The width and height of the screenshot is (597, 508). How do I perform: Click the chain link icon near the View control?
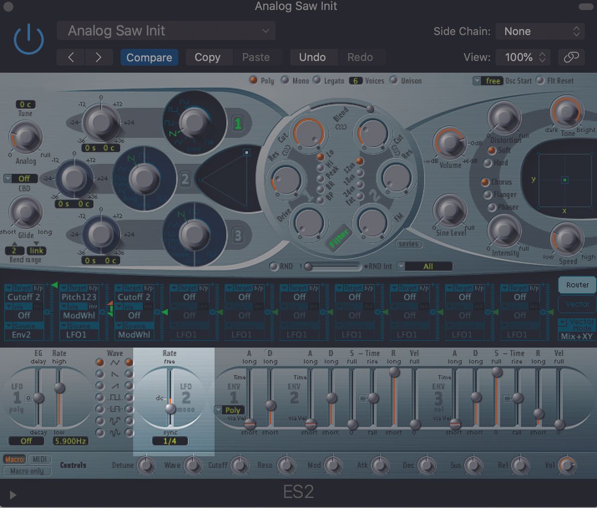click(571, 57)
